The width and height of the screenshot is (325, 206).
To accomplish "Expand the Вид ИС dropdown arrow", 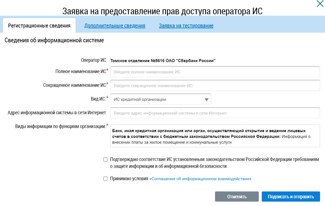I will point(207,100).
